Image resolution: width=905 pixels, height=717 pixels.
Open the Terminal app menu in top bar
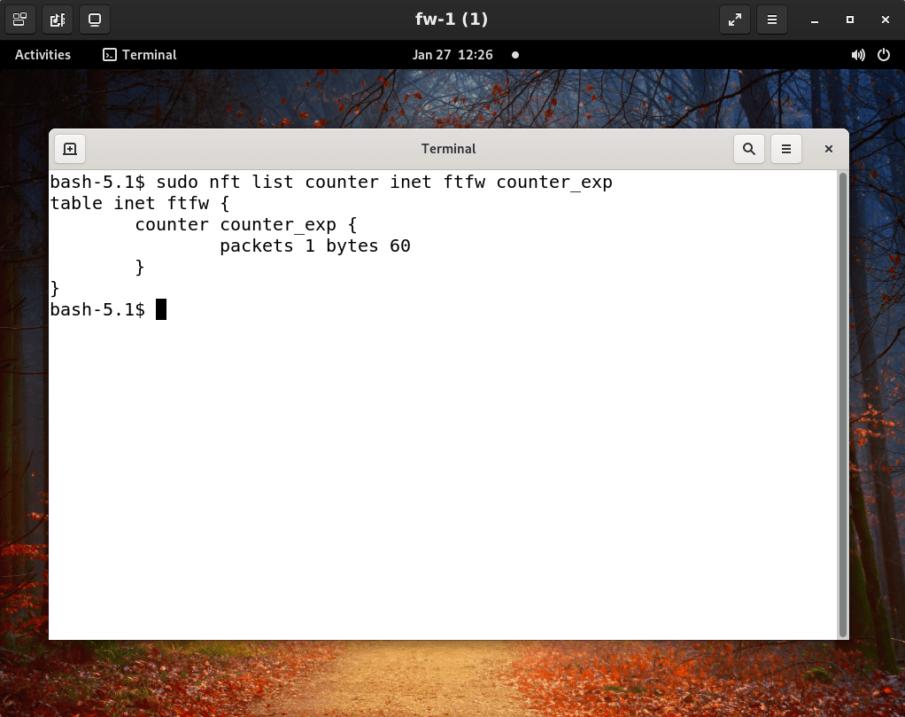coord(140,55)
